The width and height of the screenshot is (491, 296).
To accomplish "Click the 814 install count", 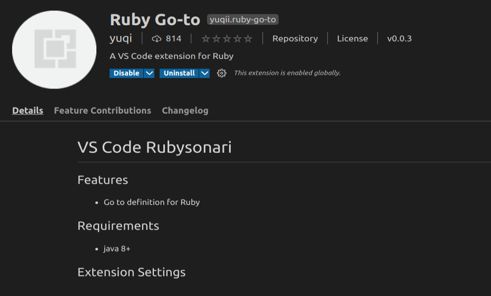I will 173,38.
